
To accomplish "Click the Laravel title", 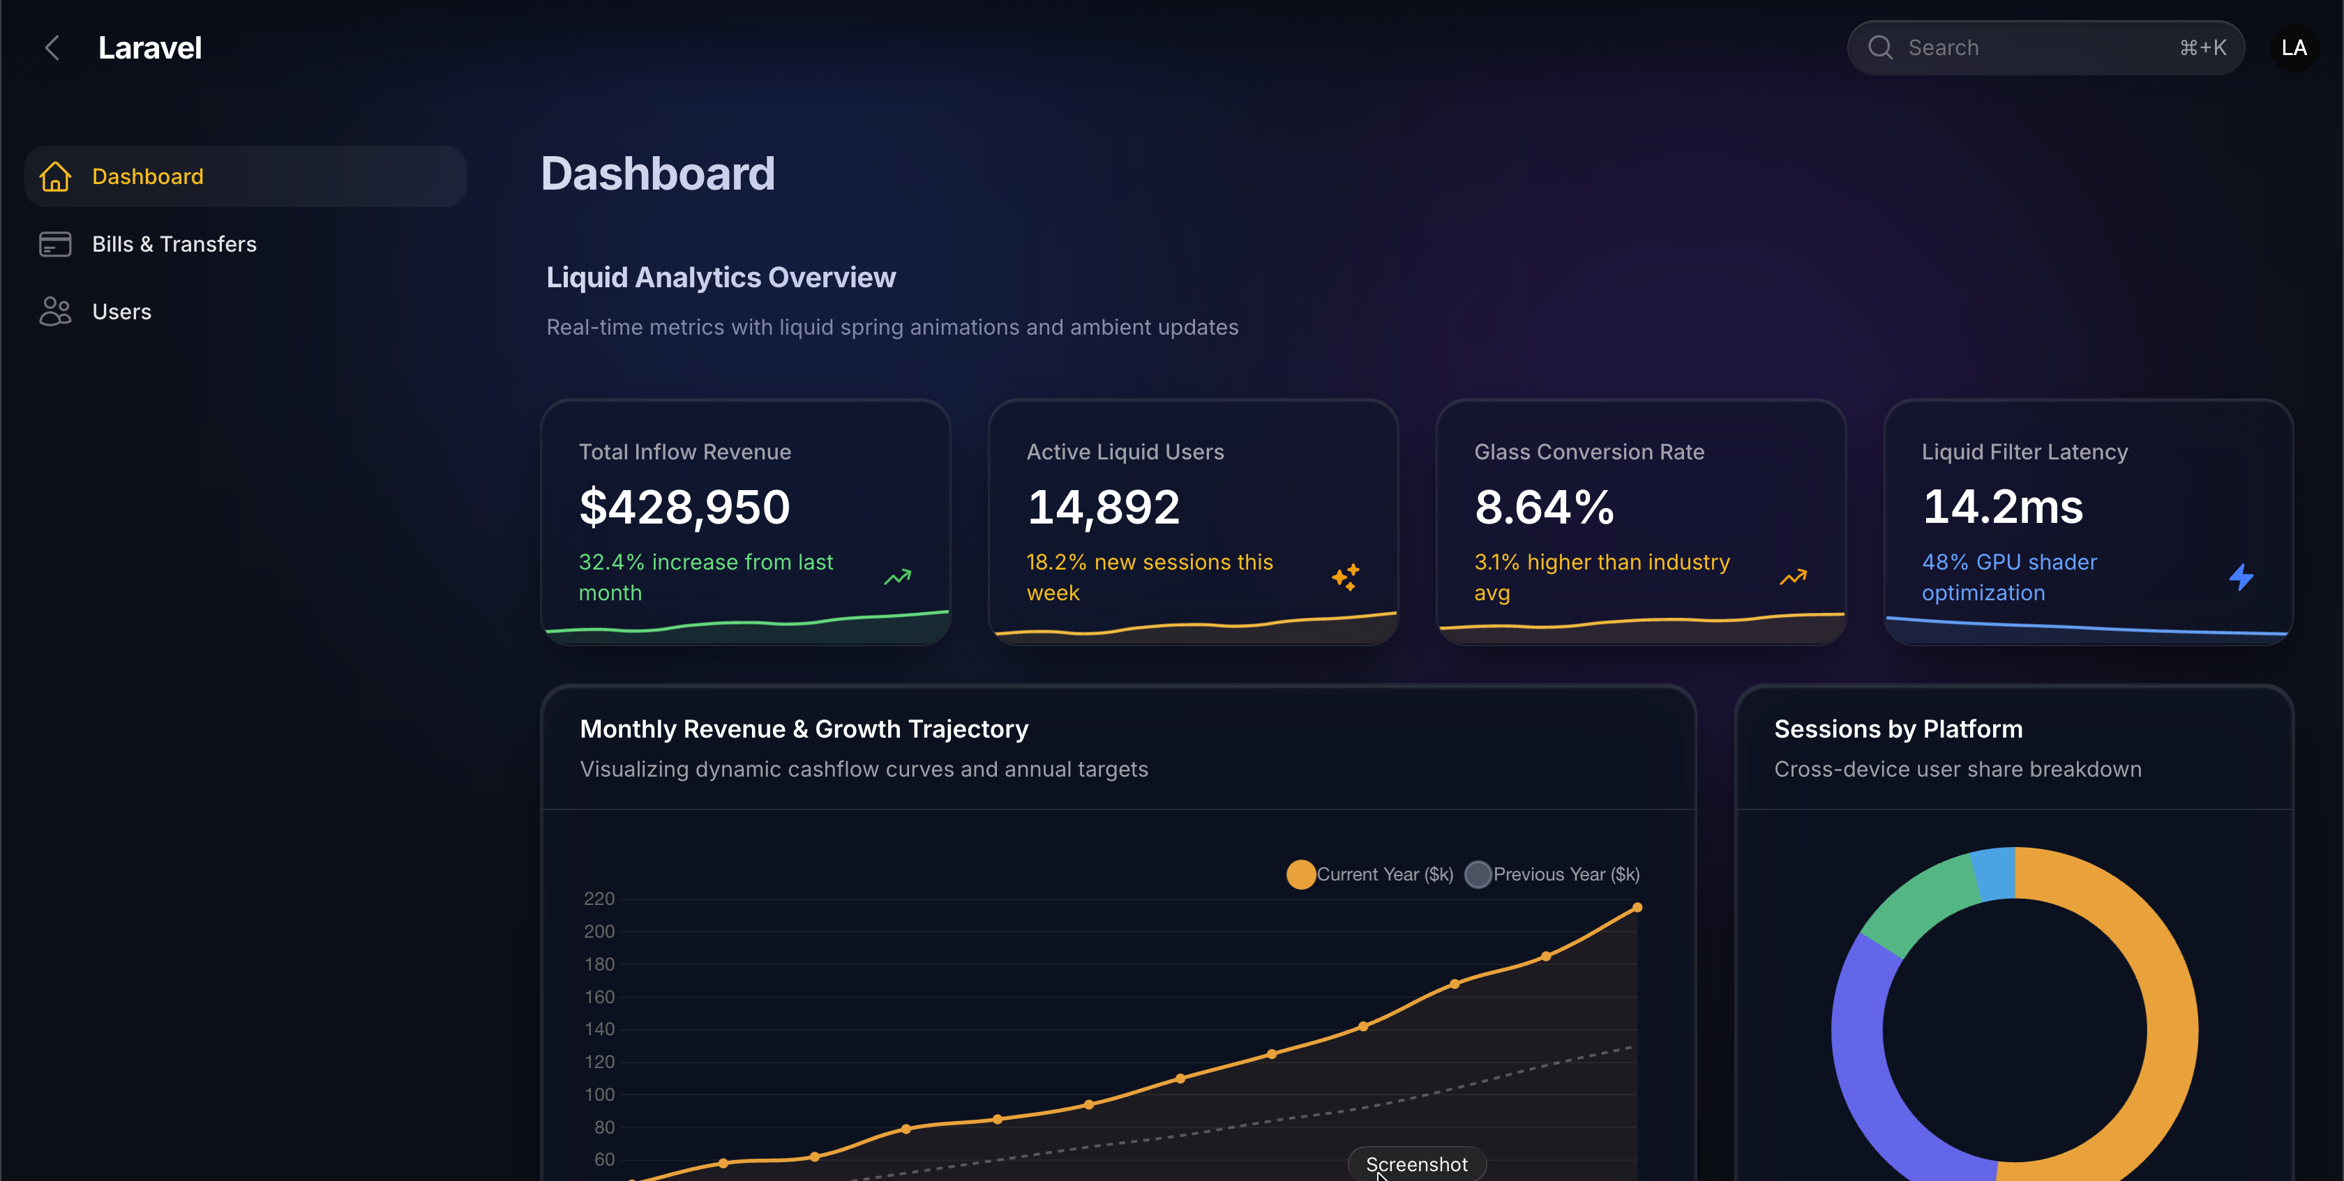I will 150,47.
